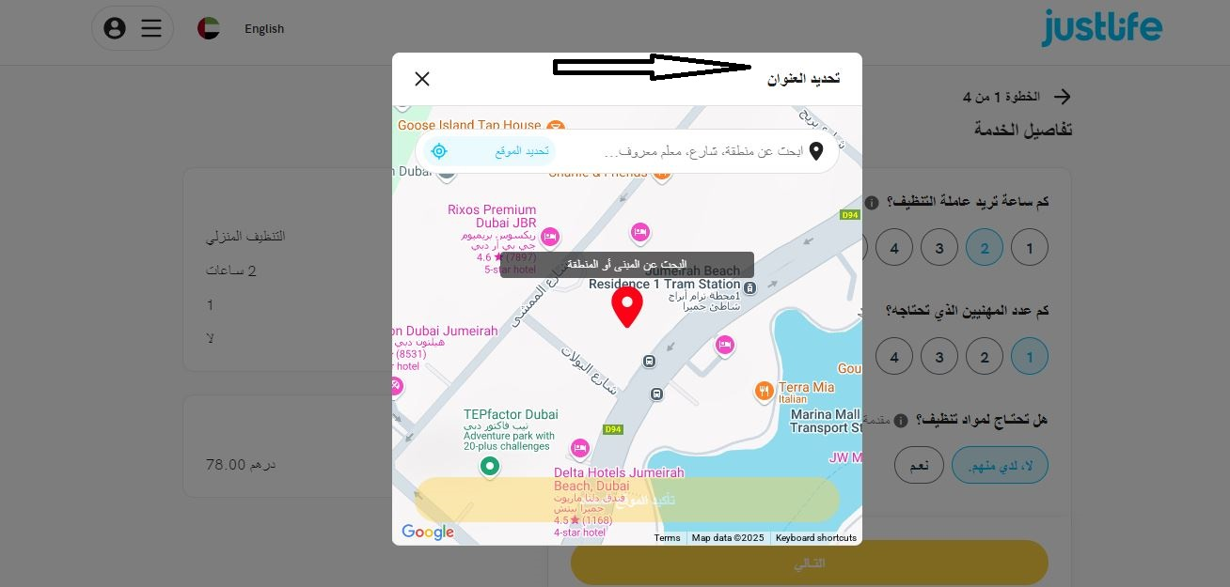This screenshot has height=587, width=1230.
Task: Open the Google Maps Terms link
Action: tap(667, 538)
